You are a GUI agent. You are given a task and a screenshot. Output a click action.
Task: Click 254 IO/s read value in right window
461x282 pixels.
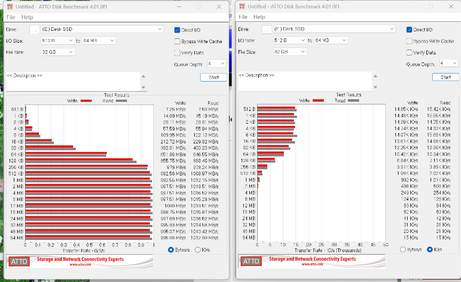click(442, 193)
